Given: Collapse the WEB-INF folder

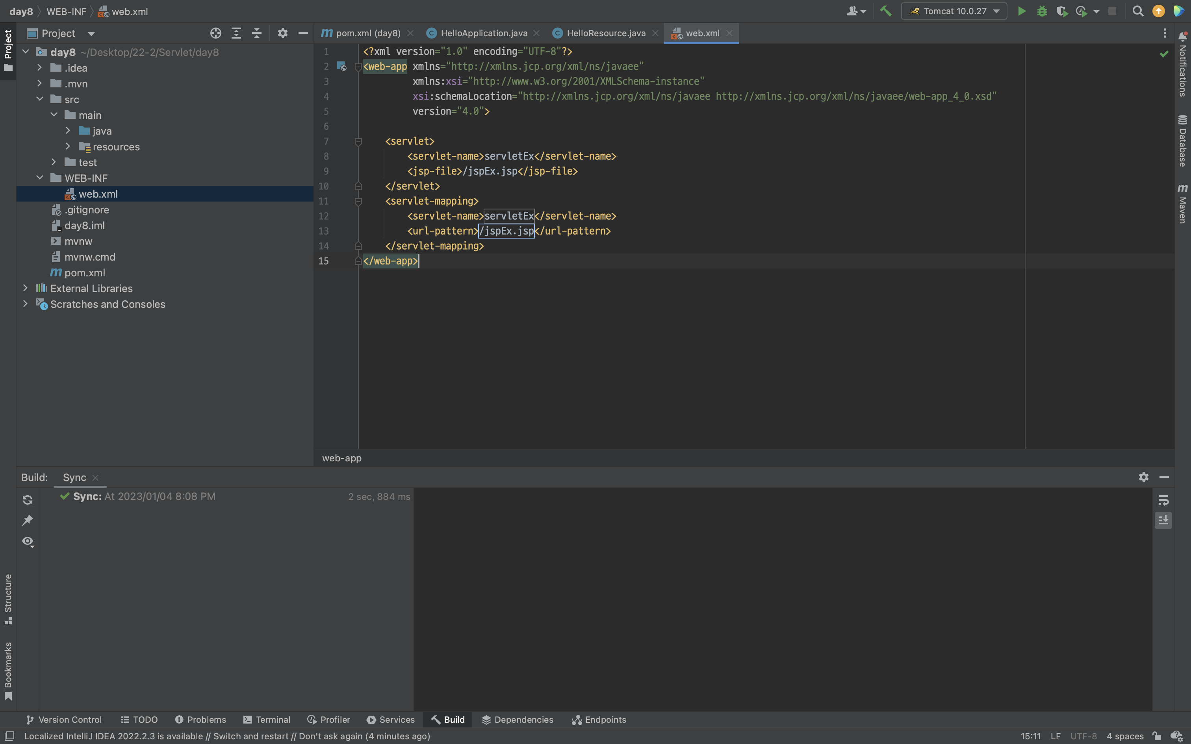Looking at the screenshot, I should coord(40,178).
